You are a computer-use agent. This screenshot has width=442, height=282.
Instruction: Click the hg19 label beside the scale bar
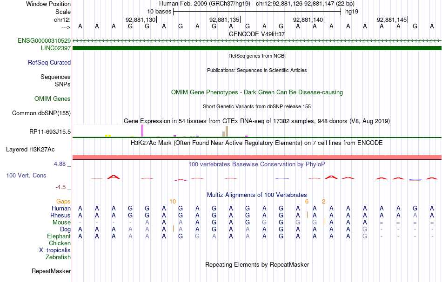352,12
